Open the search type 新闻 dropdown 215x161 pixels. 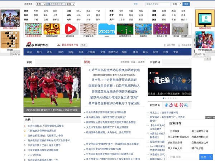point(176,4)
